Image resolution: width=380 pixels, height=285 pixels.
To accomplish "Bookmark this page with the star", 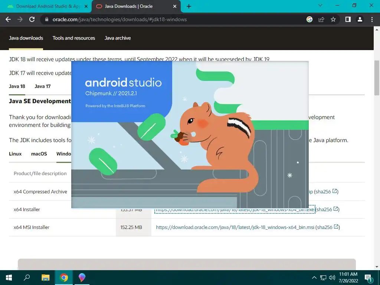I will click(333, 19).
